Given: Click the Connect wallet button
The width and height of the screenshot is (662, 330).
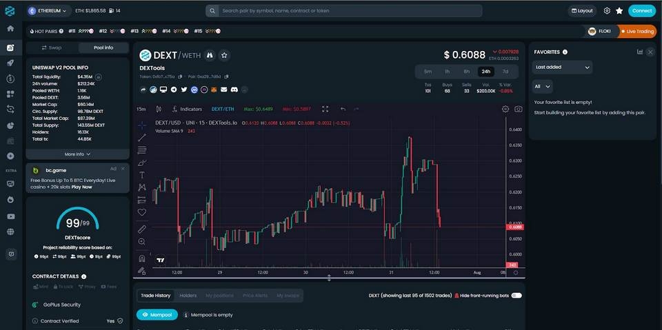Looking at the screenshot, I should 642,11.
